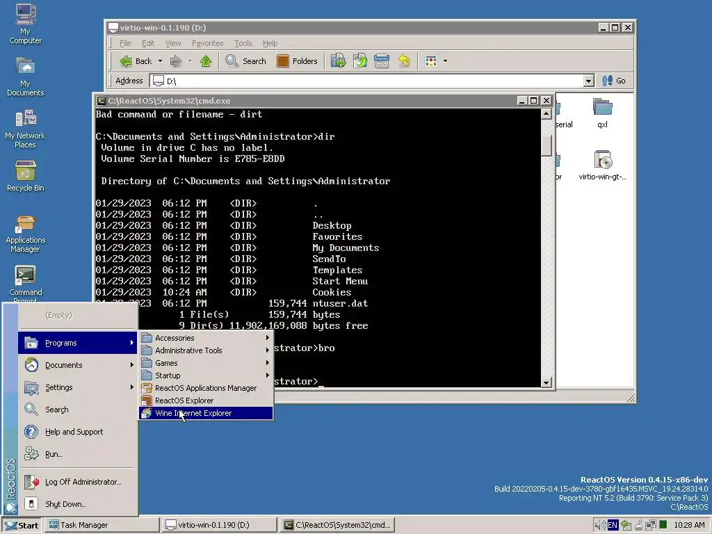Open the Forward history dropdown arrow
This screenshot has height=534, width=712.
click(x=190, y=61)
